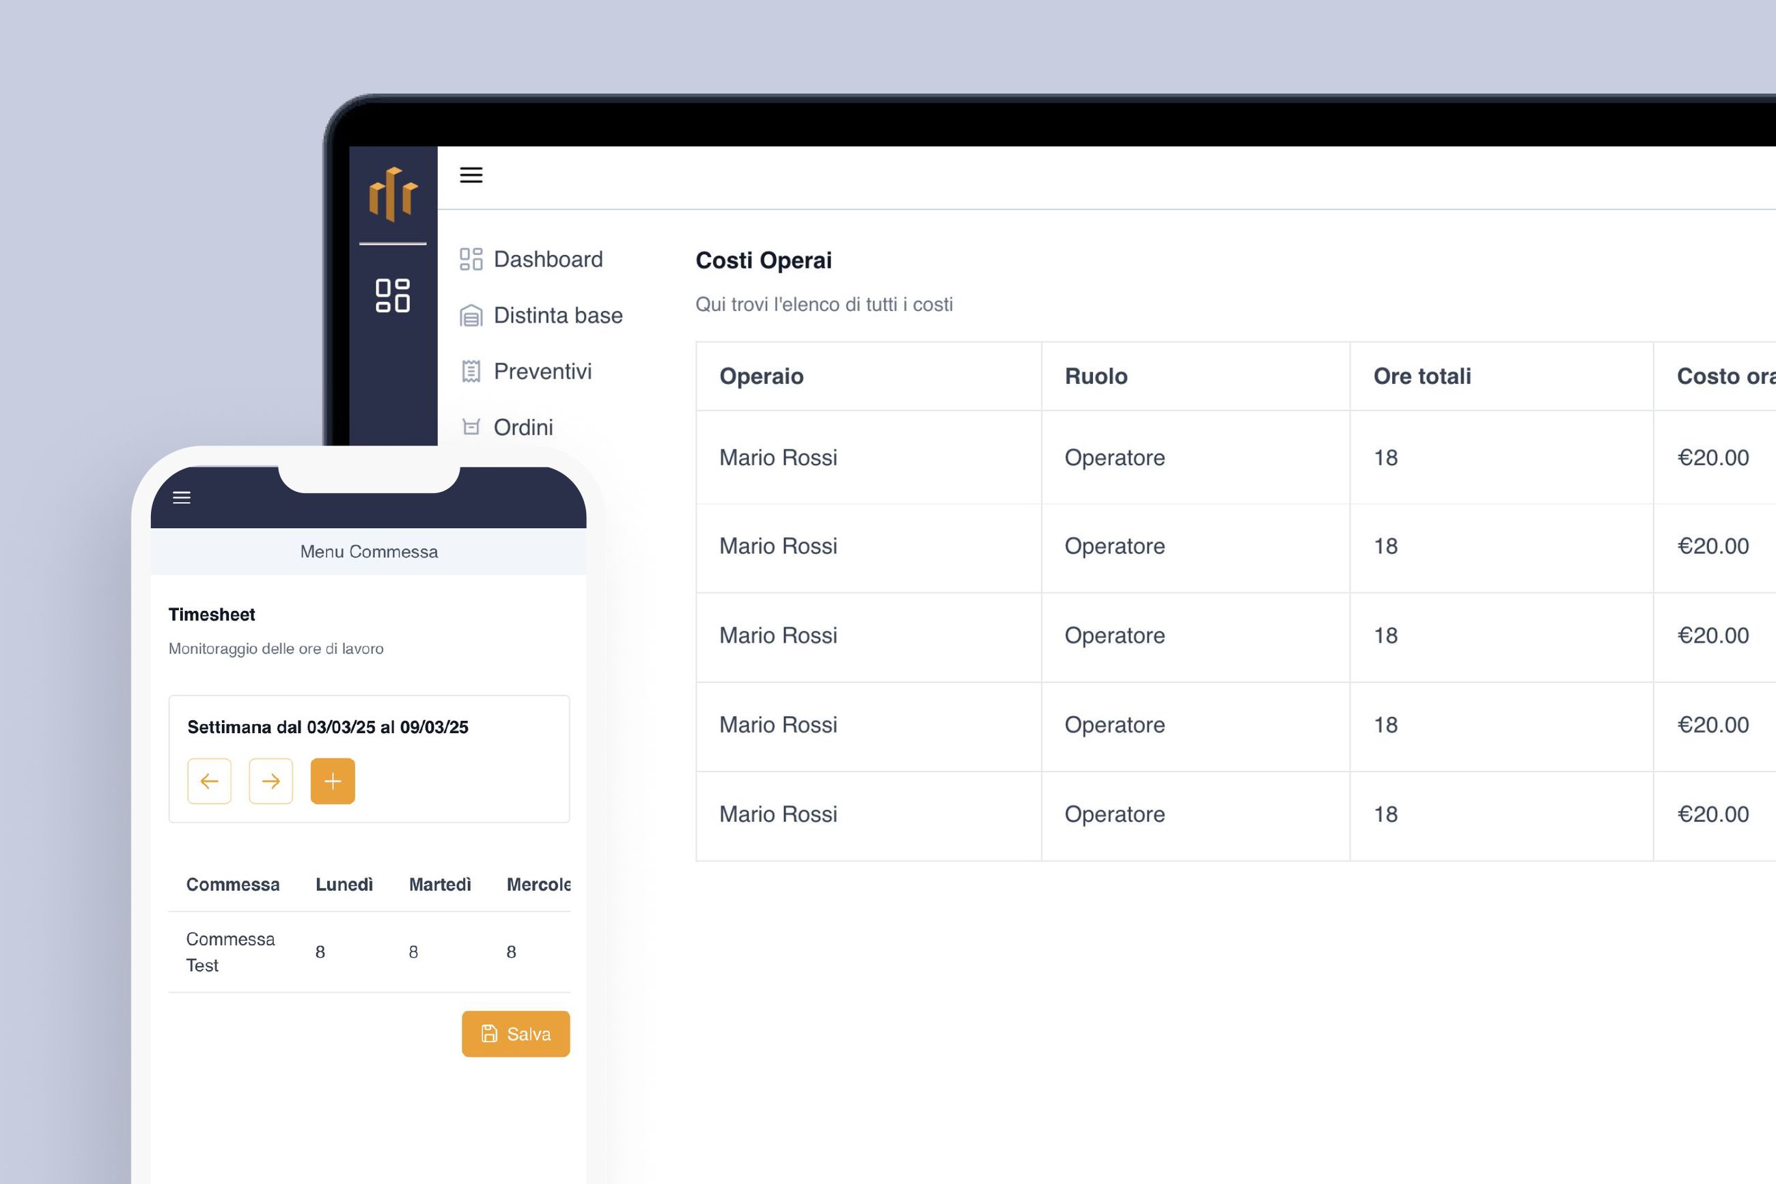This screenshot has height=1184, width=1776.
Task: Click the icon next to the Dashboard label
Action: click(471, 259)
